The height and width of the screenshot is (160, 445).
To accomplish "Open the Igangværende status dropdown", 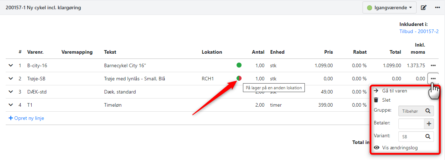I will point(389,7).
